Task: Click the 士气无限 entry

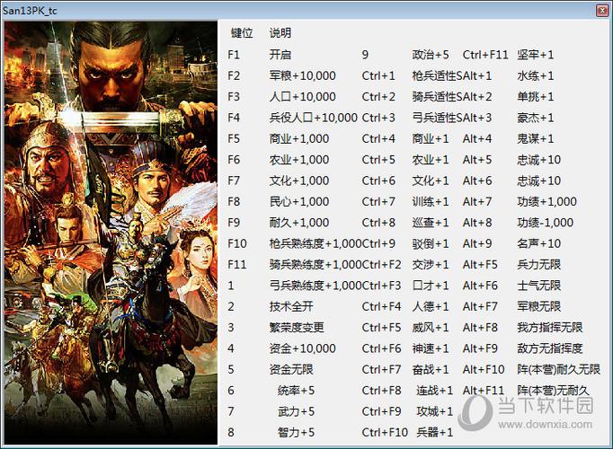Action: pyautogui.click(x=538, y=286)
